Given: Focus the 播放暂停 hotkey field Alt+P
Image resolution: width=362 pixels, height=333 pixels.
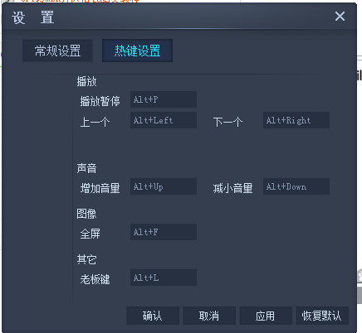Looking at the screenshot, I should click(x=164, y=99).
